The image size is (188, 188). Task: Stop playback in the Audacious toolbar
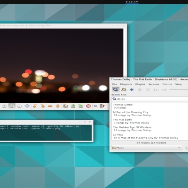(x=148, y=90)
